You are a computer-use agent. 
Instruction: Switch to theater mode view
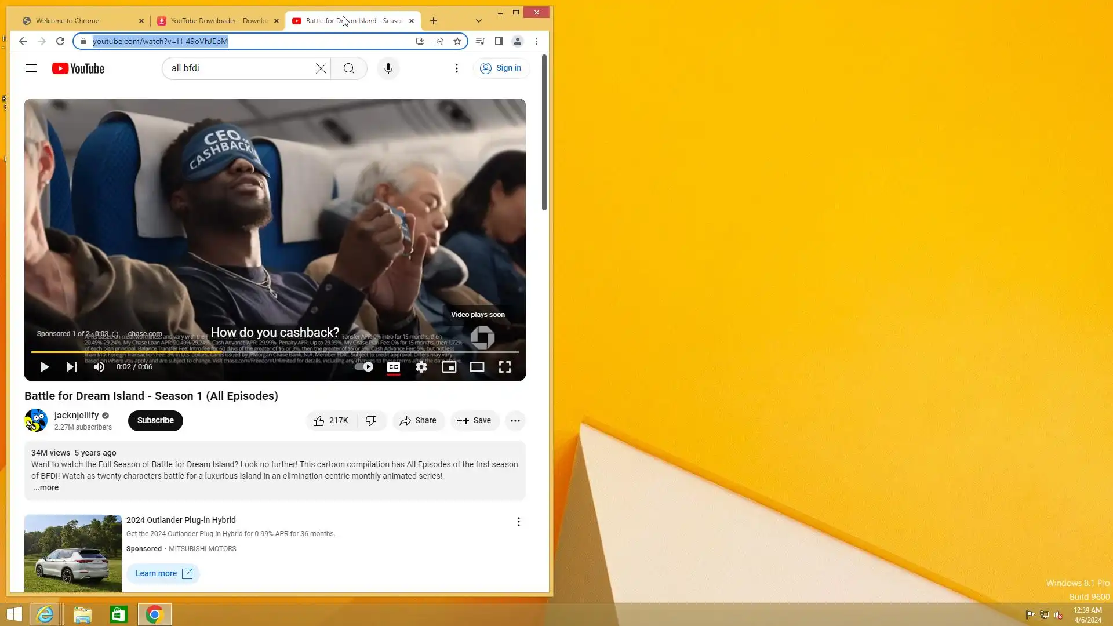point(477,367)
